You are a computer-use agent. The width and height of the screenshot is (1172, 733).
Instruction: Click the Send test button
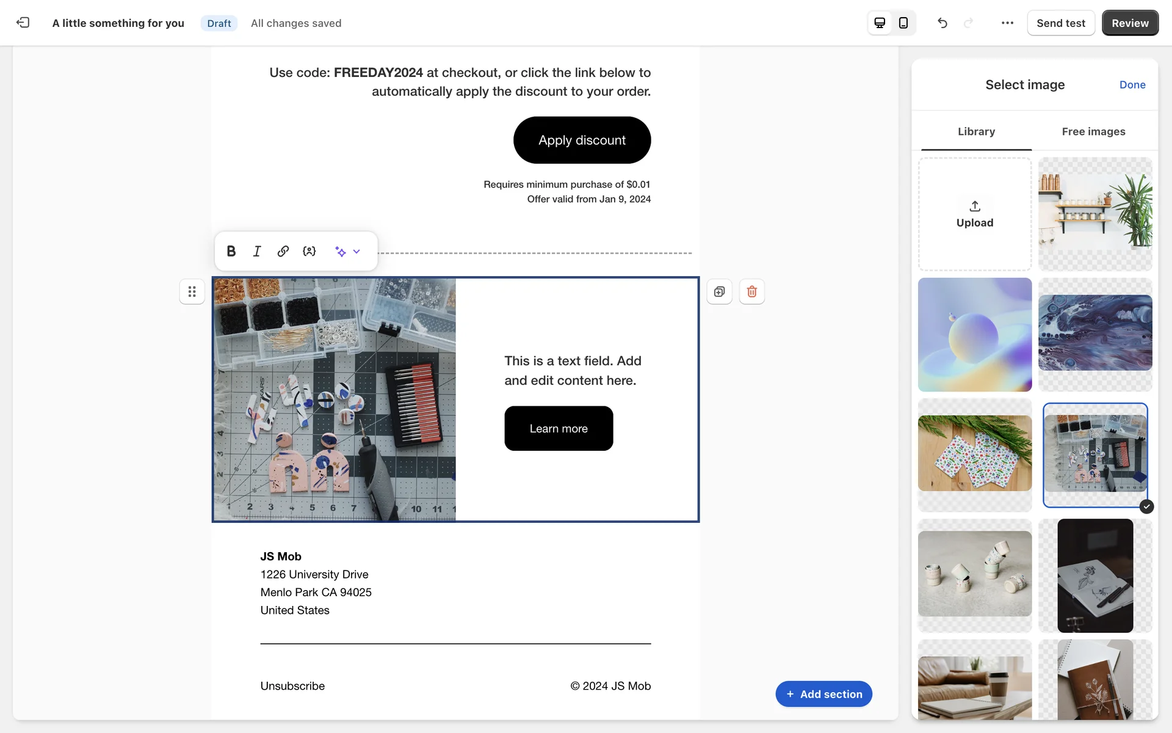[x=1060, y=23]
